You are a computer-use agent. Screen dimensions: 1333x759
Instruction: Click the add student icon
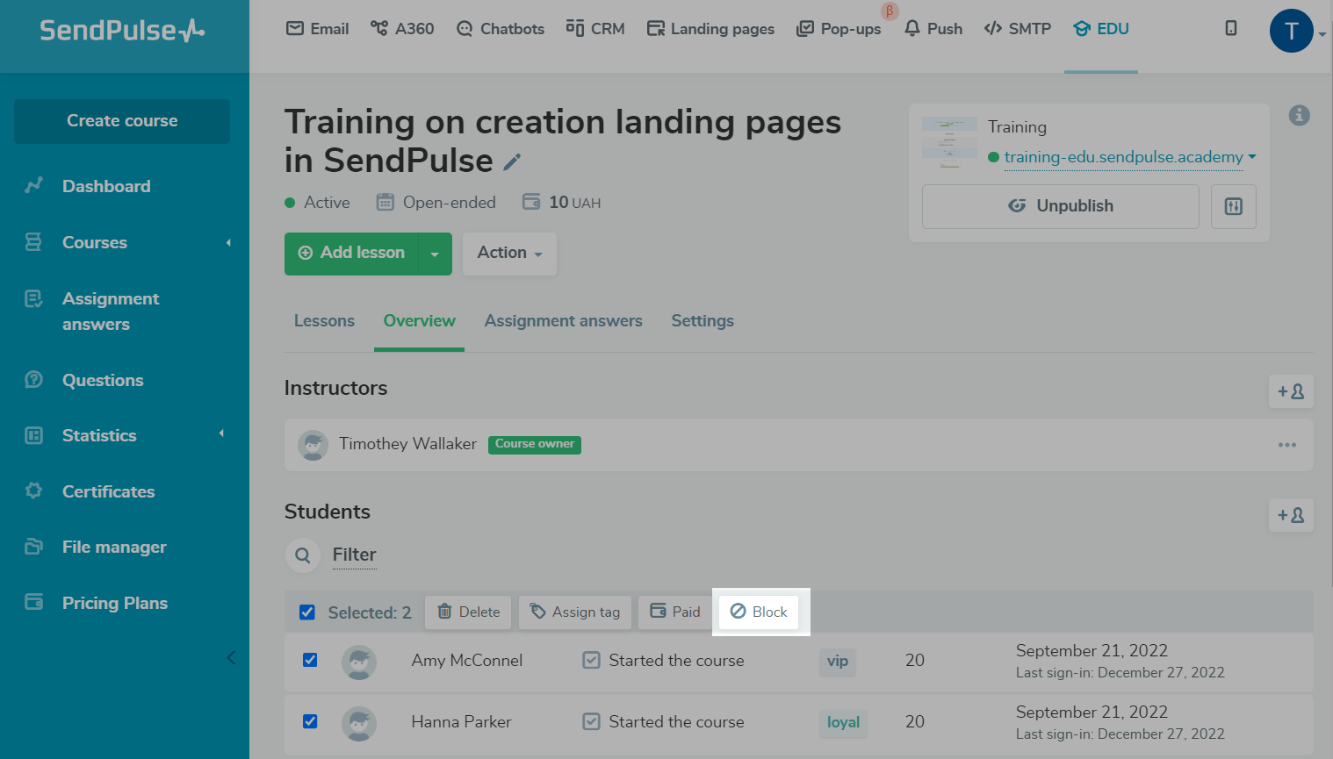[x=1290, y=515]
